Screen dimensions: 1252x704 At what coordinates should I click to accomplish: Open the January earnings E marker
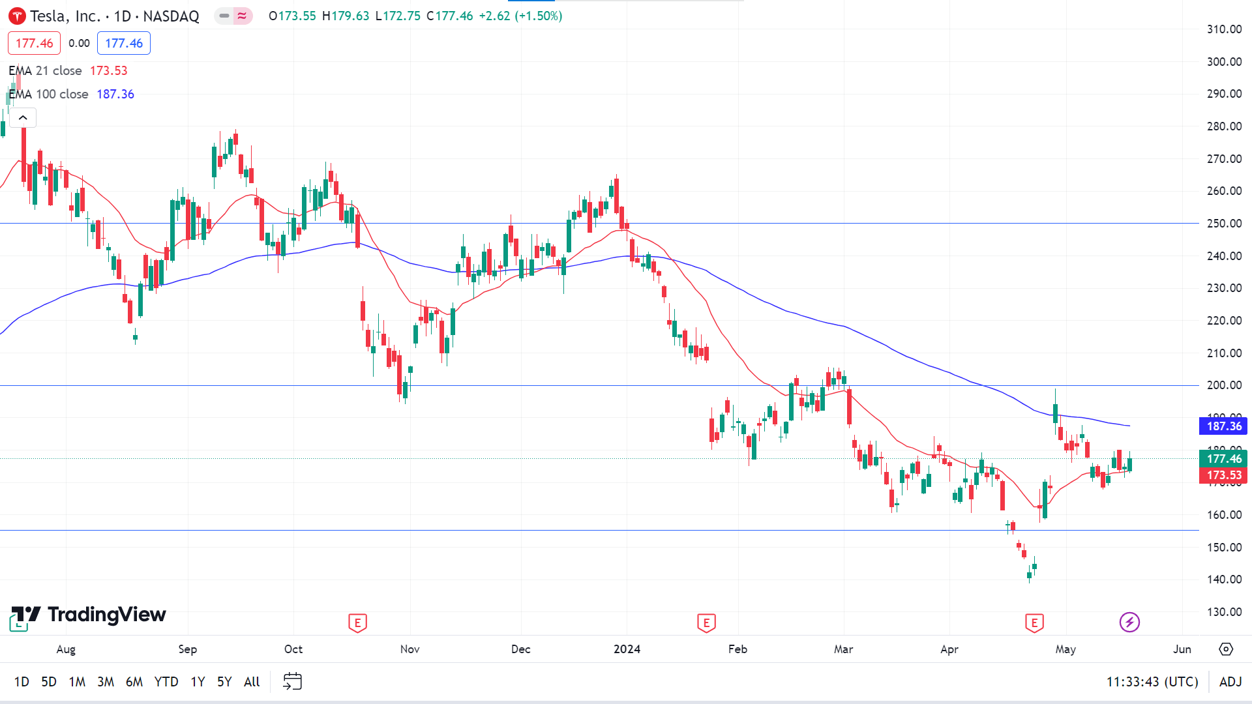click(x=706, y=623)
